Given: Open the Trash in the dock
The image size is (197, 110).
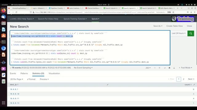Looking at the screenshot, I should tap(3, 82).
